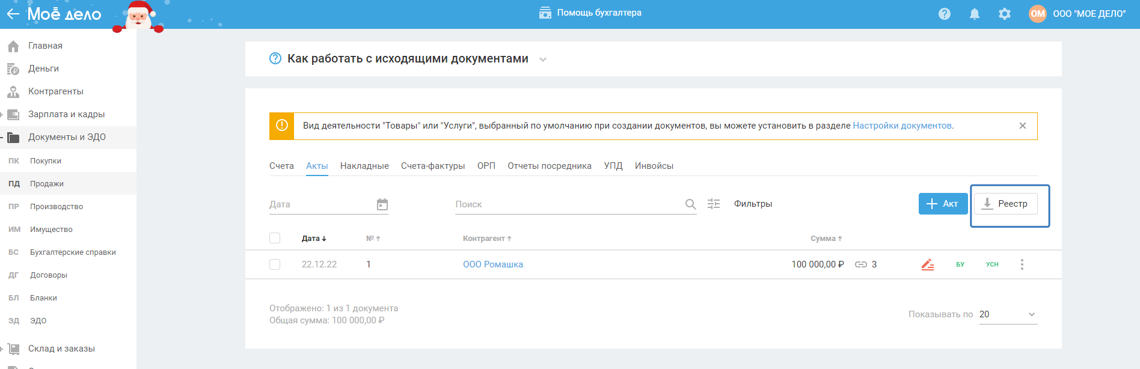Click the blue '+ Акт' button
1140x369 pixels.
pyautogui.click(x=943, y=204)
